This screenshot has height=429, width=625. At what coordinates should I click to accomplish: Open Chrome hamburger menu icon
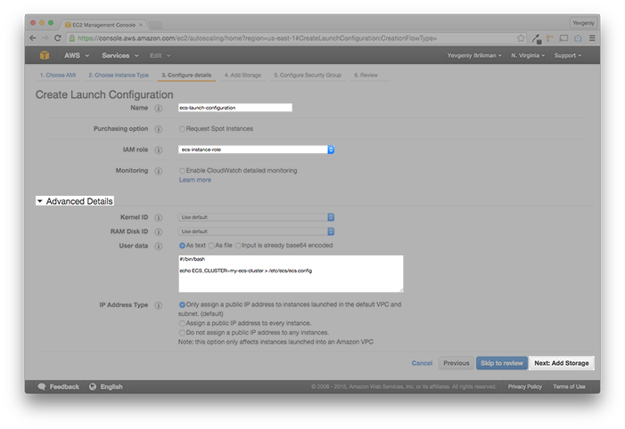592,38
